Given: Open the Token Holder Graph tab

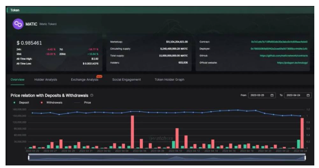Looking at the screenshot, I should 169,80.
